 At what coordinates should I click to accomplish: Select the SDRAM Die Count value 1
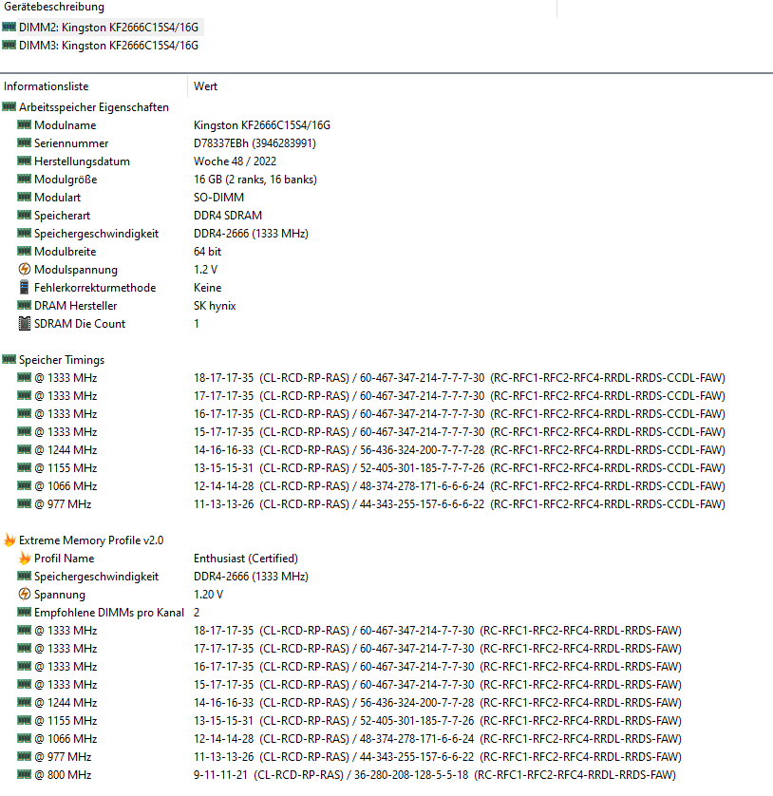(197, 324)
